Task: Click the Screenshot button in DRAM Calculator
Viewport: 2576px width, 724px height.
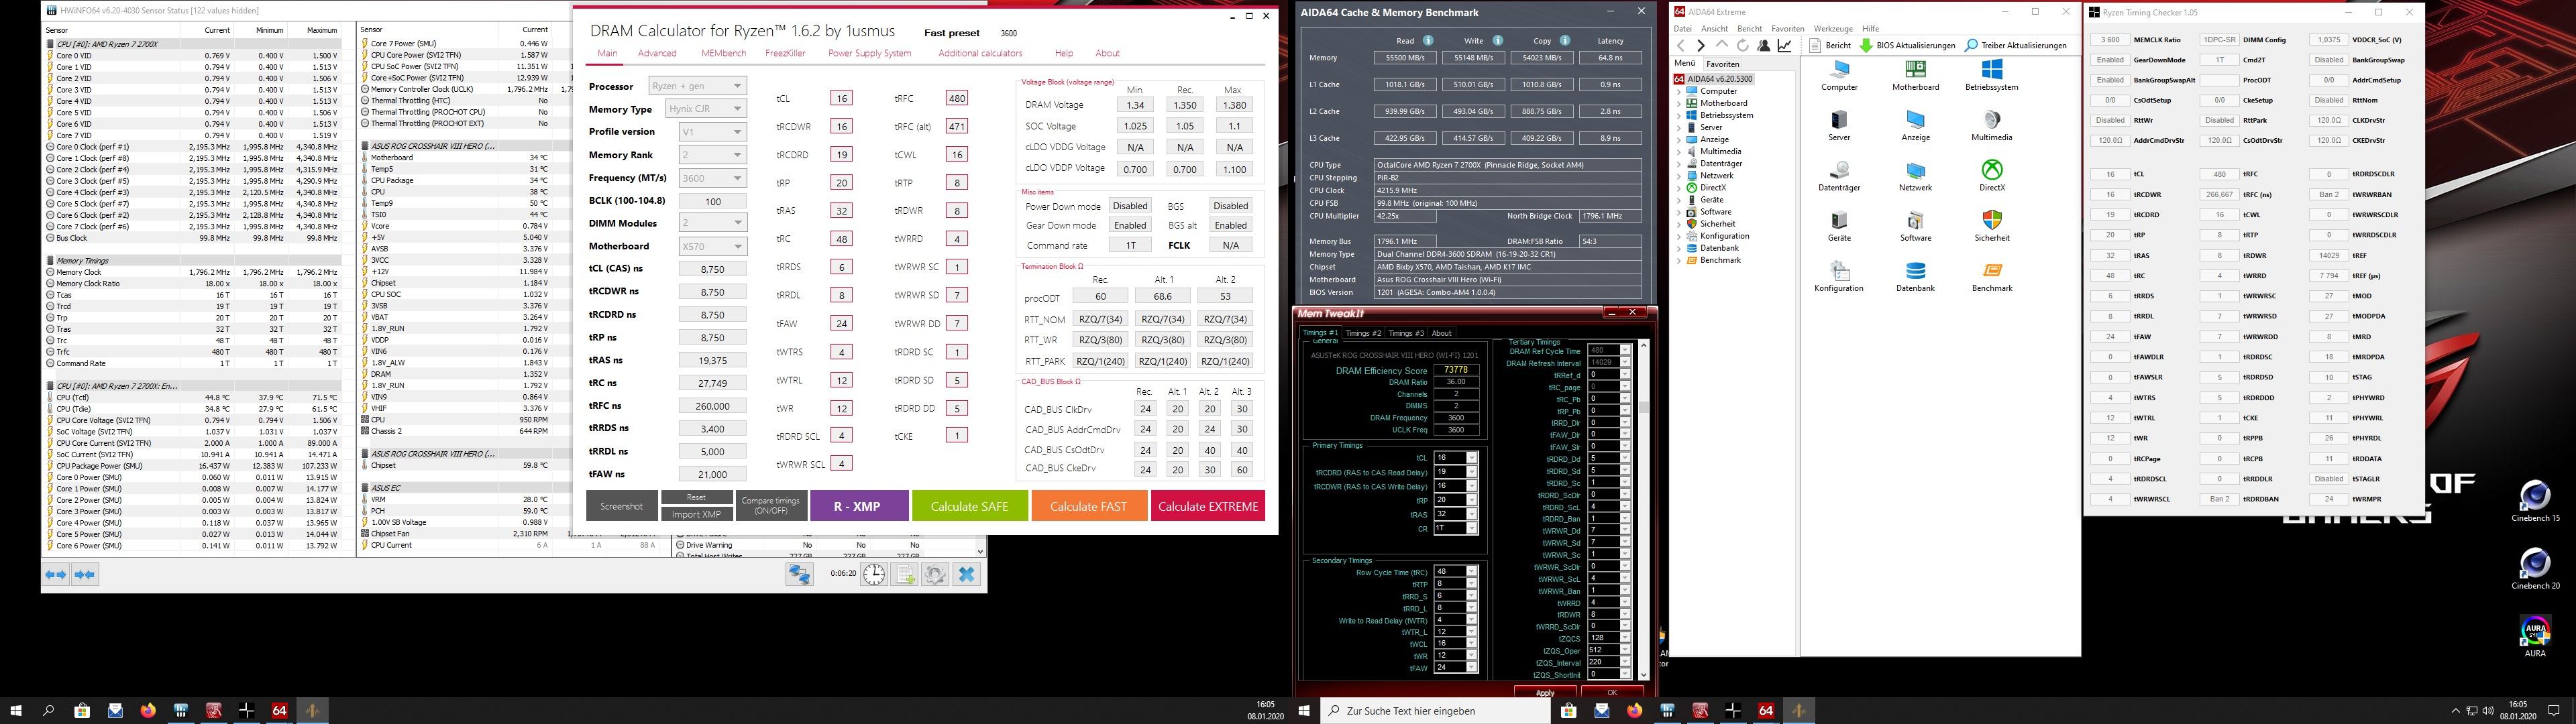Action: pos(621,506)
